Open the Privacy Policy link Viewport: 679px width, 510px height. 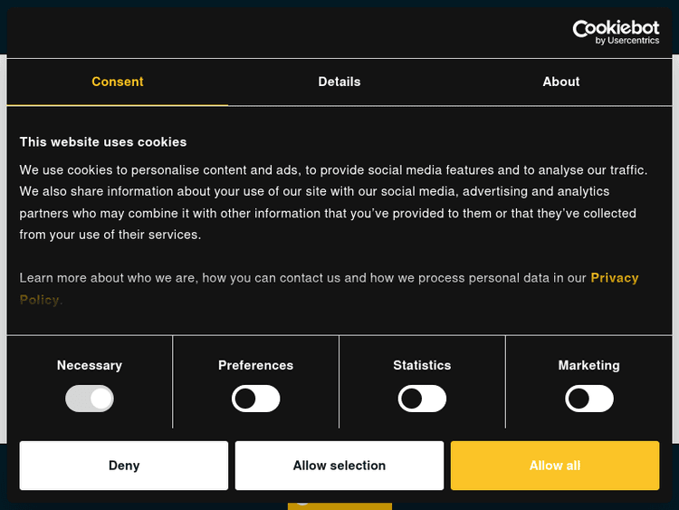tap(614, 278)
